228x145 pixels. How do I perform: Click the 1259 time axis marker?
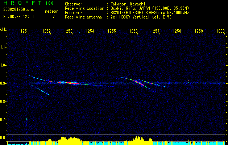coord(199,31)
